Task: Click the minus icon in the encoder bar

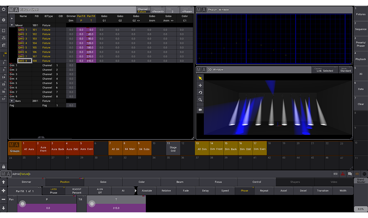Action: tap(3, 199)
